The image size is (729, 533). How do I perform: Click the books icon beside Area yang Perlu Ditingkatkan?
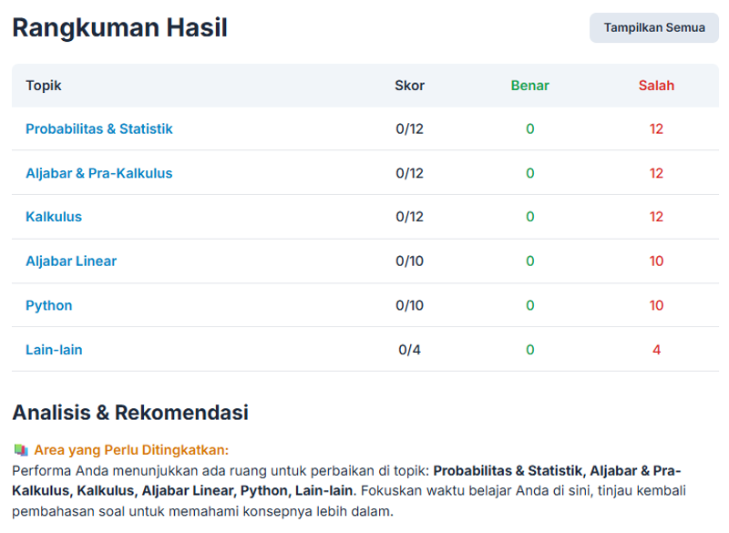(x=21, y=450)
